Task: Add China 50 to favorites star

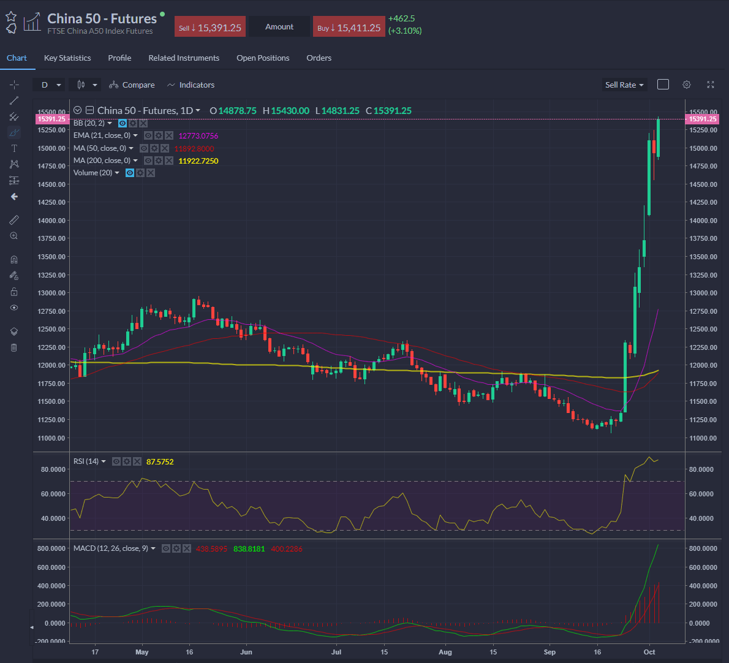Action: (x=11, y=17)
